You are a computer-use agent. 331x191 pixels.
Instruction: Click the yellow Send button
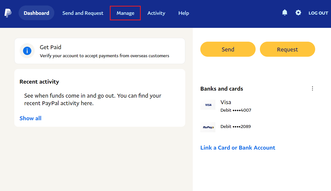coord(228,49)
